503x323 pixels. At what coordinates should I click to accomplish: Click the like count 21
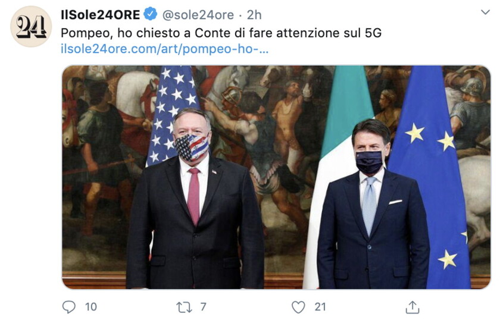pyautogui.click(x=320, y=307)
